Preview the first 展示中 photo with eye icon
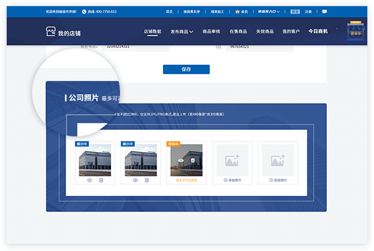Viewport: 374px width, 251px height. point(90,181)
